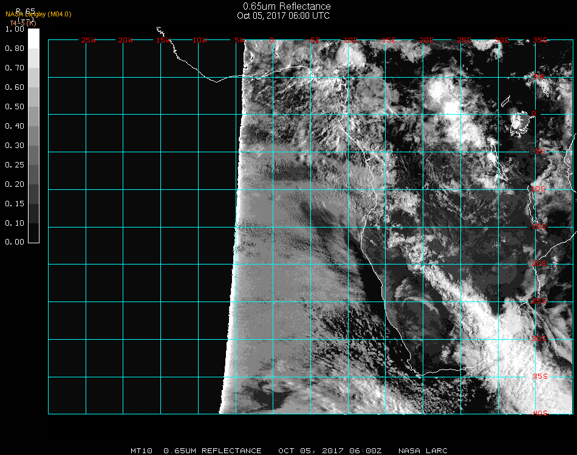Viewport: 577px width, 455px height.
Task: Click the "MT10" footer text
Action: pos(142,451)
